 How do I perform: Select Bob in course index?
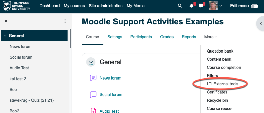13,90
